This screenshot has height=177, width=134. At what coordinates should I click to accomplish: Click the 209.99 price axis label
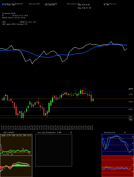[131, 102]
